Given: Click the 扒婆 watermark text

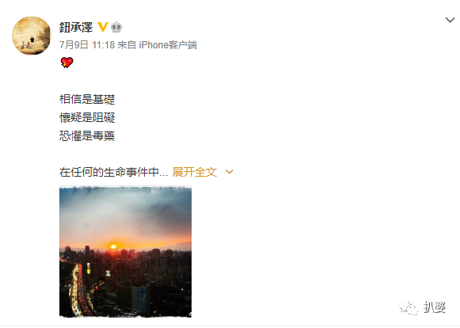Looking at the screenshot, I should tap(435, 307).
